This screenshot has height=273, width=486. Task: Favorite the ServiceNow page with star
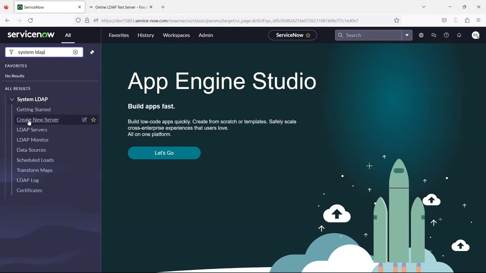pyautogui.click(x=308, y=35)
